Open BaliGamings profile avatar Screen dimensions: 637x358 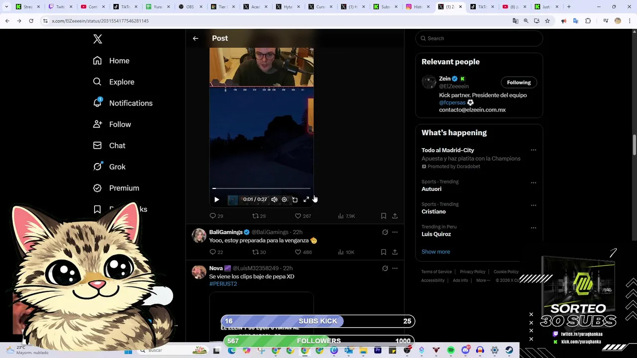pos(199,236)
